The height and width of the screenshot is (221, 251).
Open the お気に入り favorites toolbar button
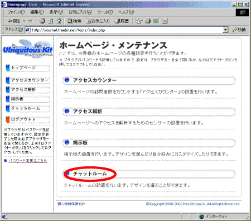coord(98,21)
